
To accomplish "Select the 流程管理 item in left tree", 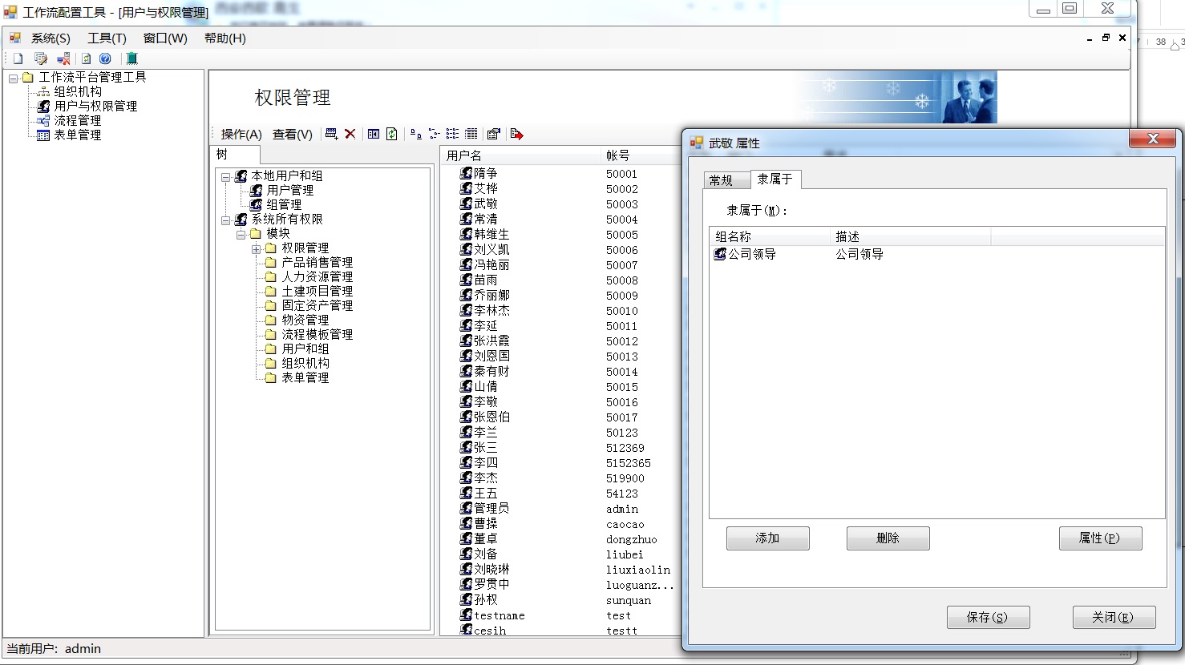I will click(x=77, y=120).
